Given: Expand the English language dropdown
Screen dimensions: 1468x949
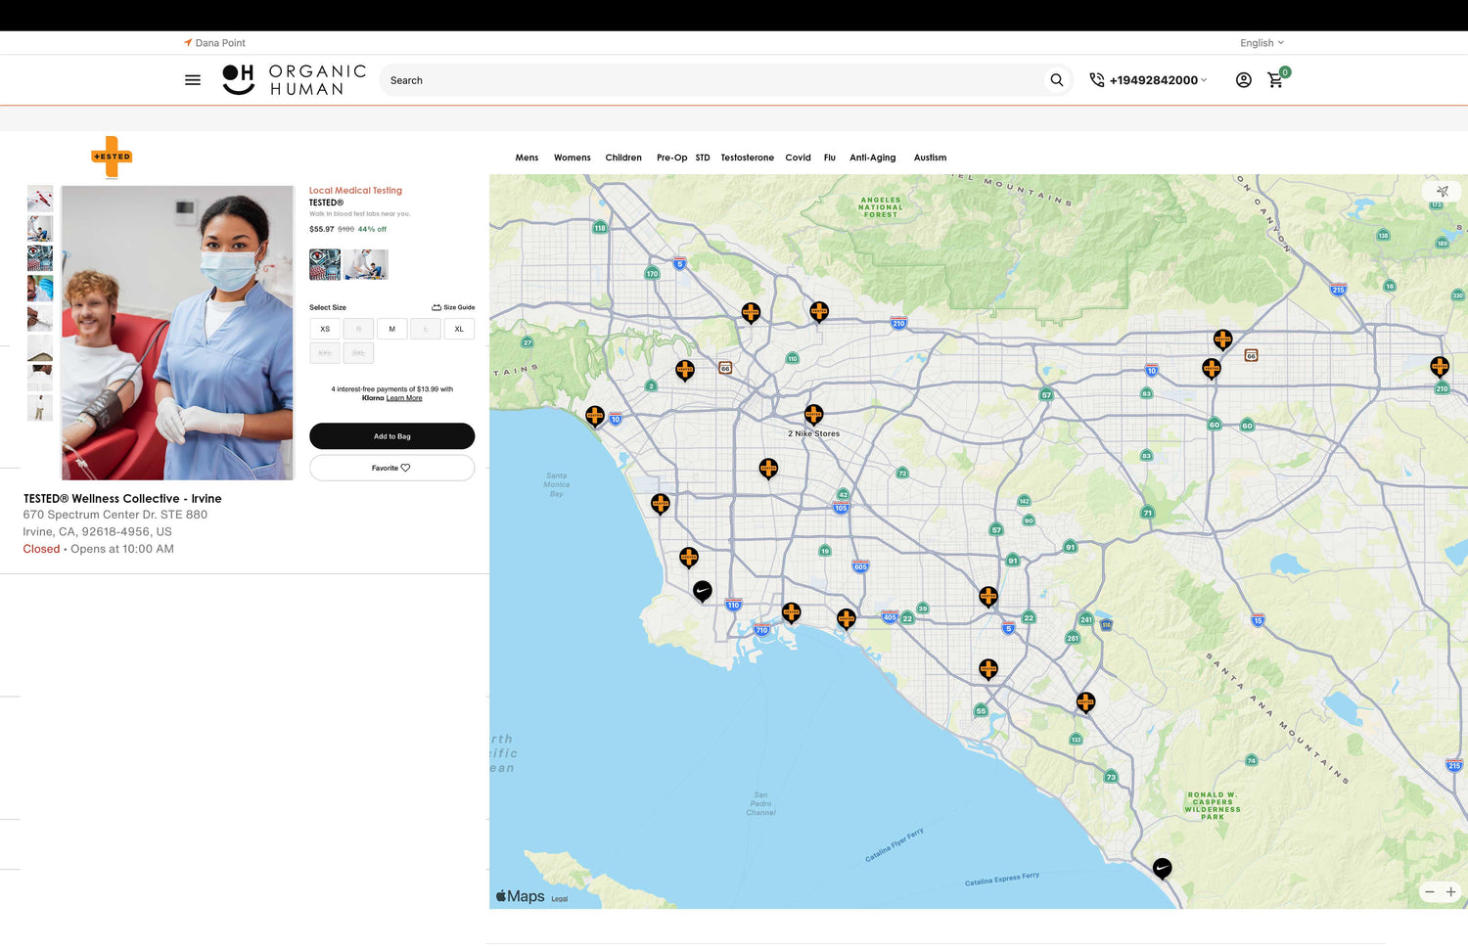Looking at the screenshot, I should pyautogui.click(x=1262, y=43).
